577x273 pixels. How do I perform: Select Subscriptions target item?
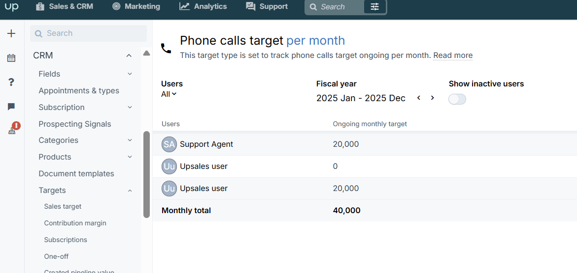pyautogui.click(x=66, y=240)
